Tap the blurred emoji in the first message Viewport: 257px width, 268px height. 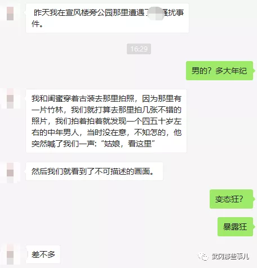point(156,13)
